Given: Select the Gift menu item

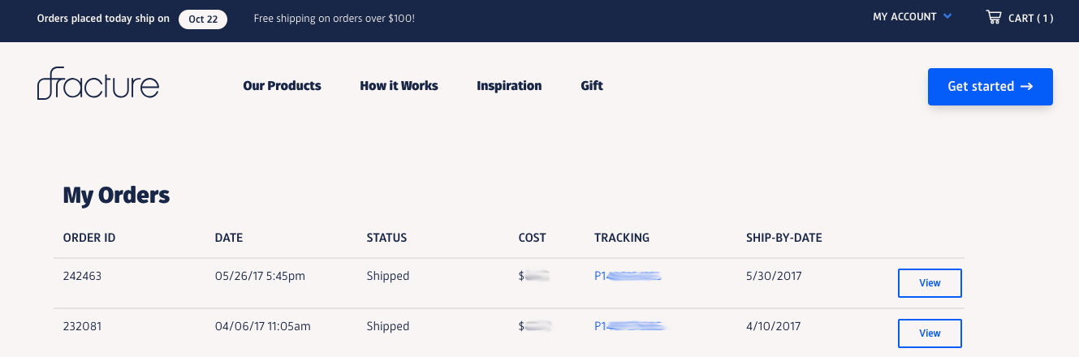Looking at the screenshot, I should (x=592, y=86).
